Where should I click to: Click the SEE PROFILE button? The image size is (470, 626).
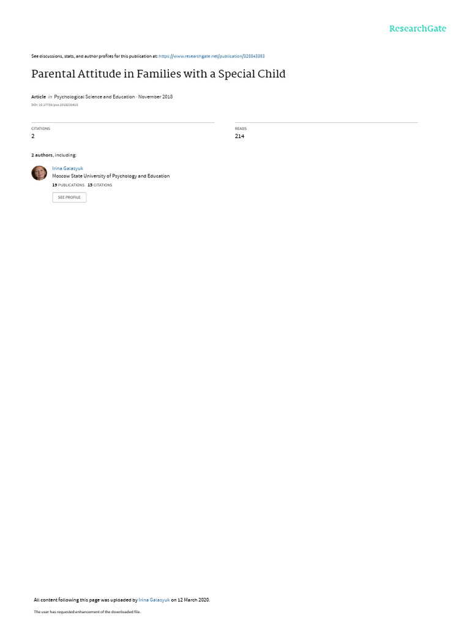tap(69, 197)
